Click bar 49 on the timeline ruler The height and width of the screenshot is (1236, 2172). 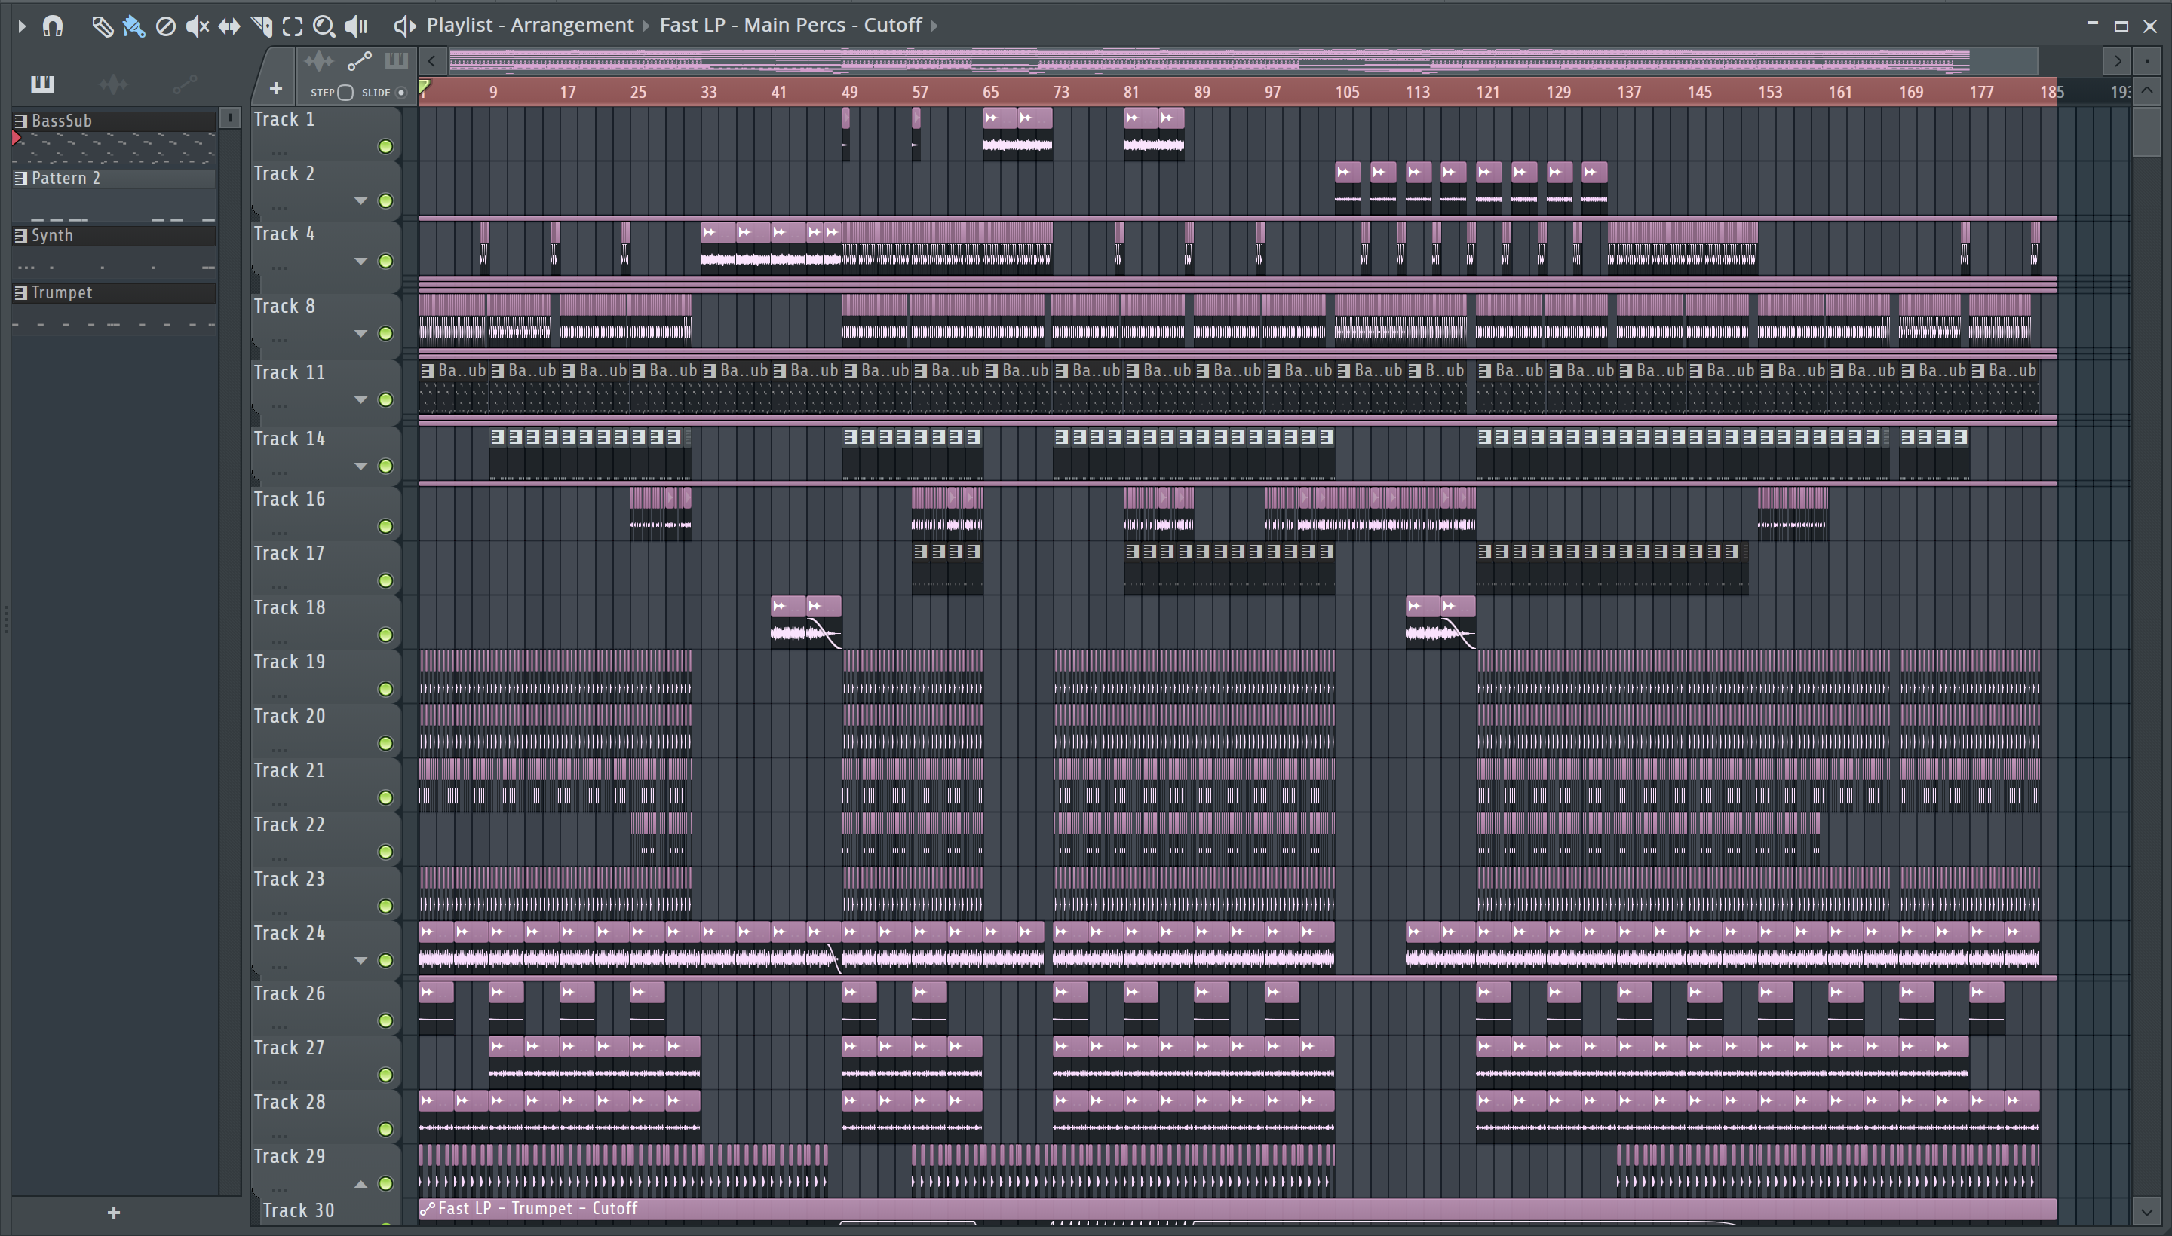[849, 92]
